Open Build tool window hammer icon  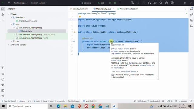coord(3,68)
